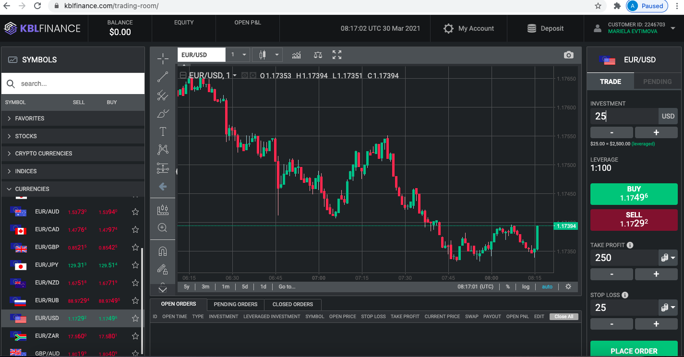Expand the Indices symbol group

[x=73, y=171]
